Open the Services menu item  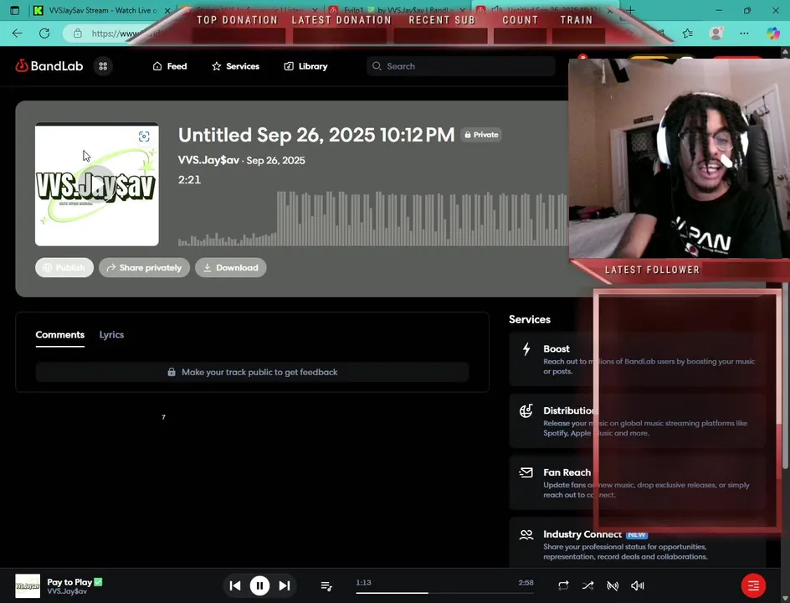point(235,66)
